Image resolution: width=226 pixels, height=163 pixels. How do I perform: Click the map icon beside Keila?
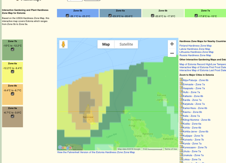point(181,116)
